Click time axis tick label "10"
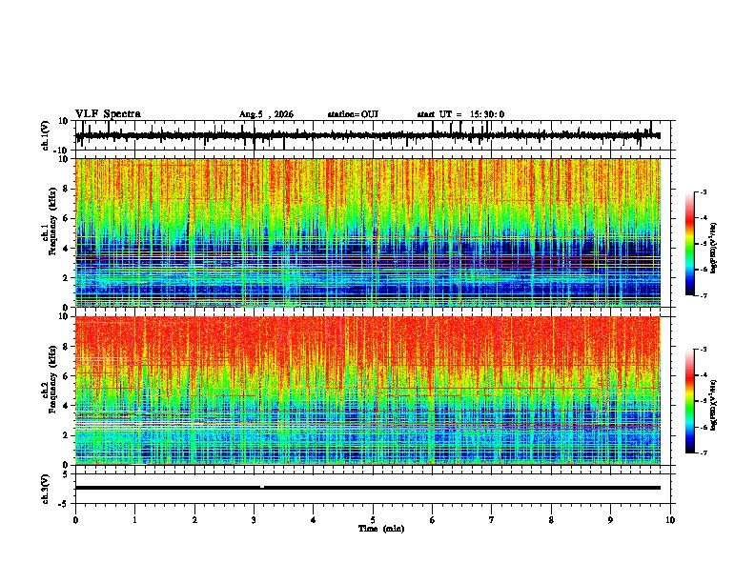 click(670, 520)
